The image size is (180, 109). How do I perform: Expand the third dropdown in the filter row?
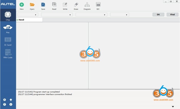(x=91, y=15)
